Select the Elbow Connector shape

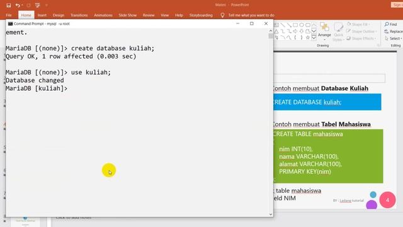coord(283,32)
